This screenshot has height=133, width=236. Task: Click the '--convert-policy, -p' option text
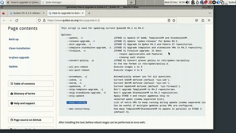pyautogui.click(x=80, y=61)
